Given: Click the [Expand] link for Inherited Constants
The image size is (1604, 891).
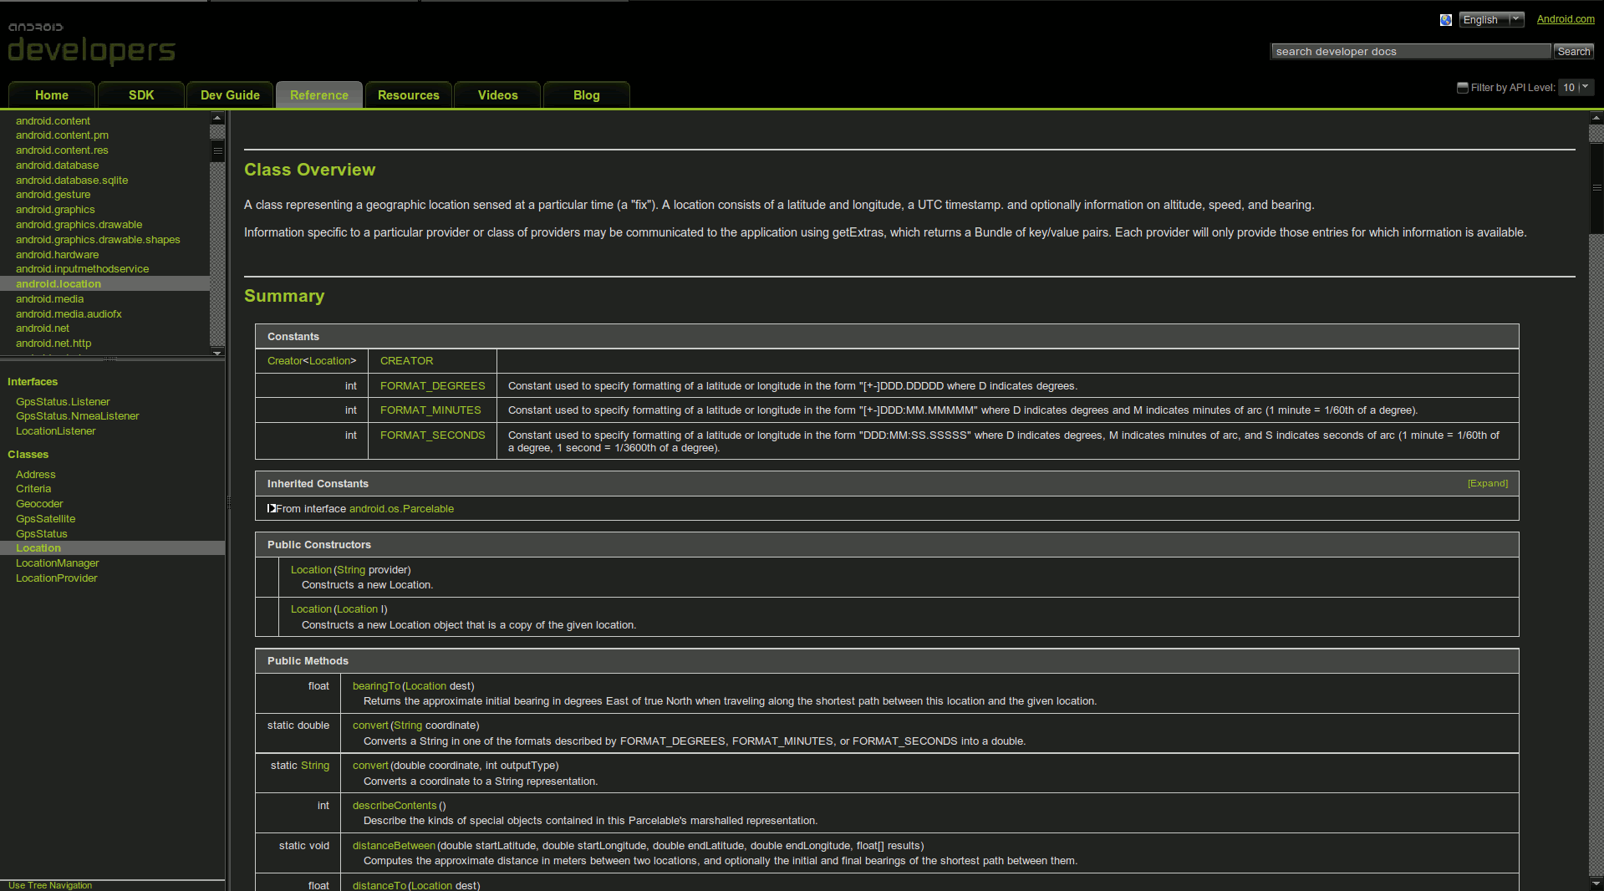Looking at the screenshot, I should pyautogui.click(x=1487, y=483).
